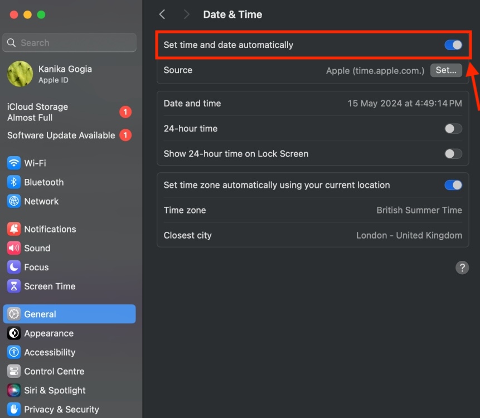Disable automatic time zone detection

pos(453,185)
